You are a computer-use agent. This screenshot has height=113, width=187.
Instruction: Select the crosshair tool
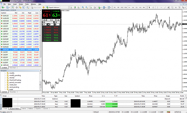pos(153,7)
